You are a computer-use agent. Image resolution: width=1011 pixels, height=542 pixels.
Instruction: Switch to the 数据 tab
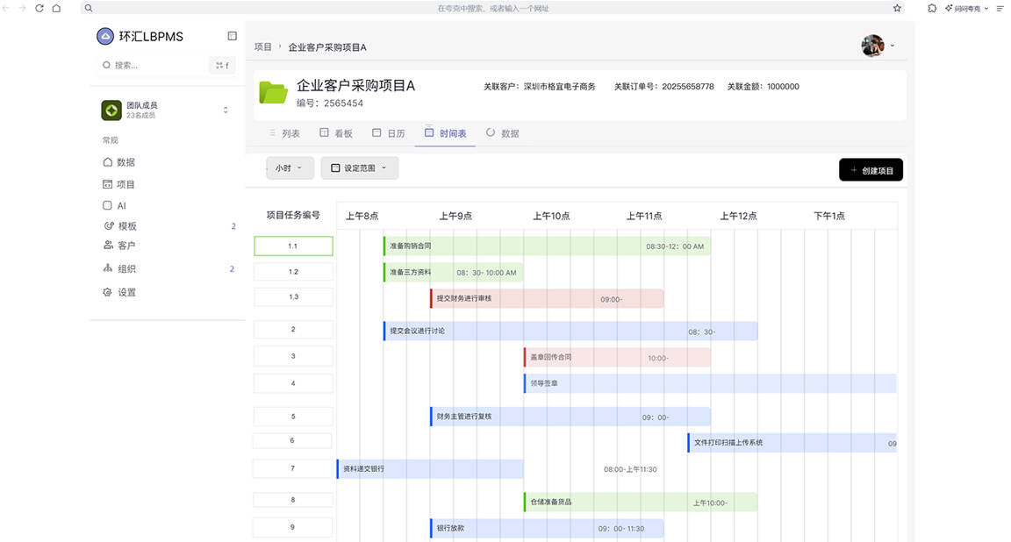point(502,133)
